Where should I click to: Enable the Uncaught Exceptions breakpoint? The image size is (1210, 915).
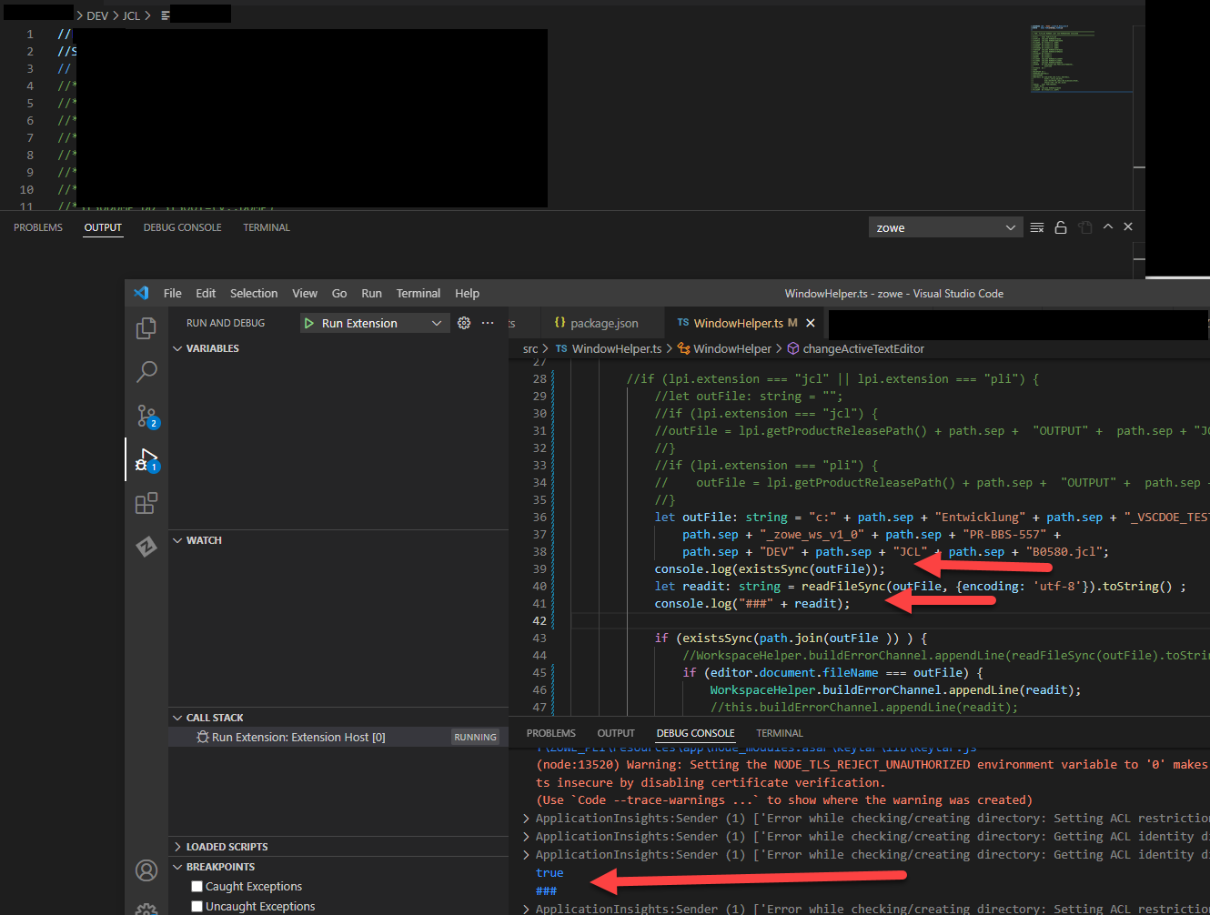point(196,906)
